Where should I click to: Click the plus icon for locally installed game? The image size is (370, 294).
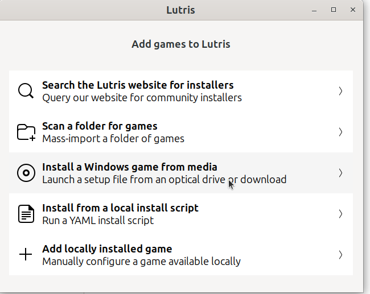point(26,254)
